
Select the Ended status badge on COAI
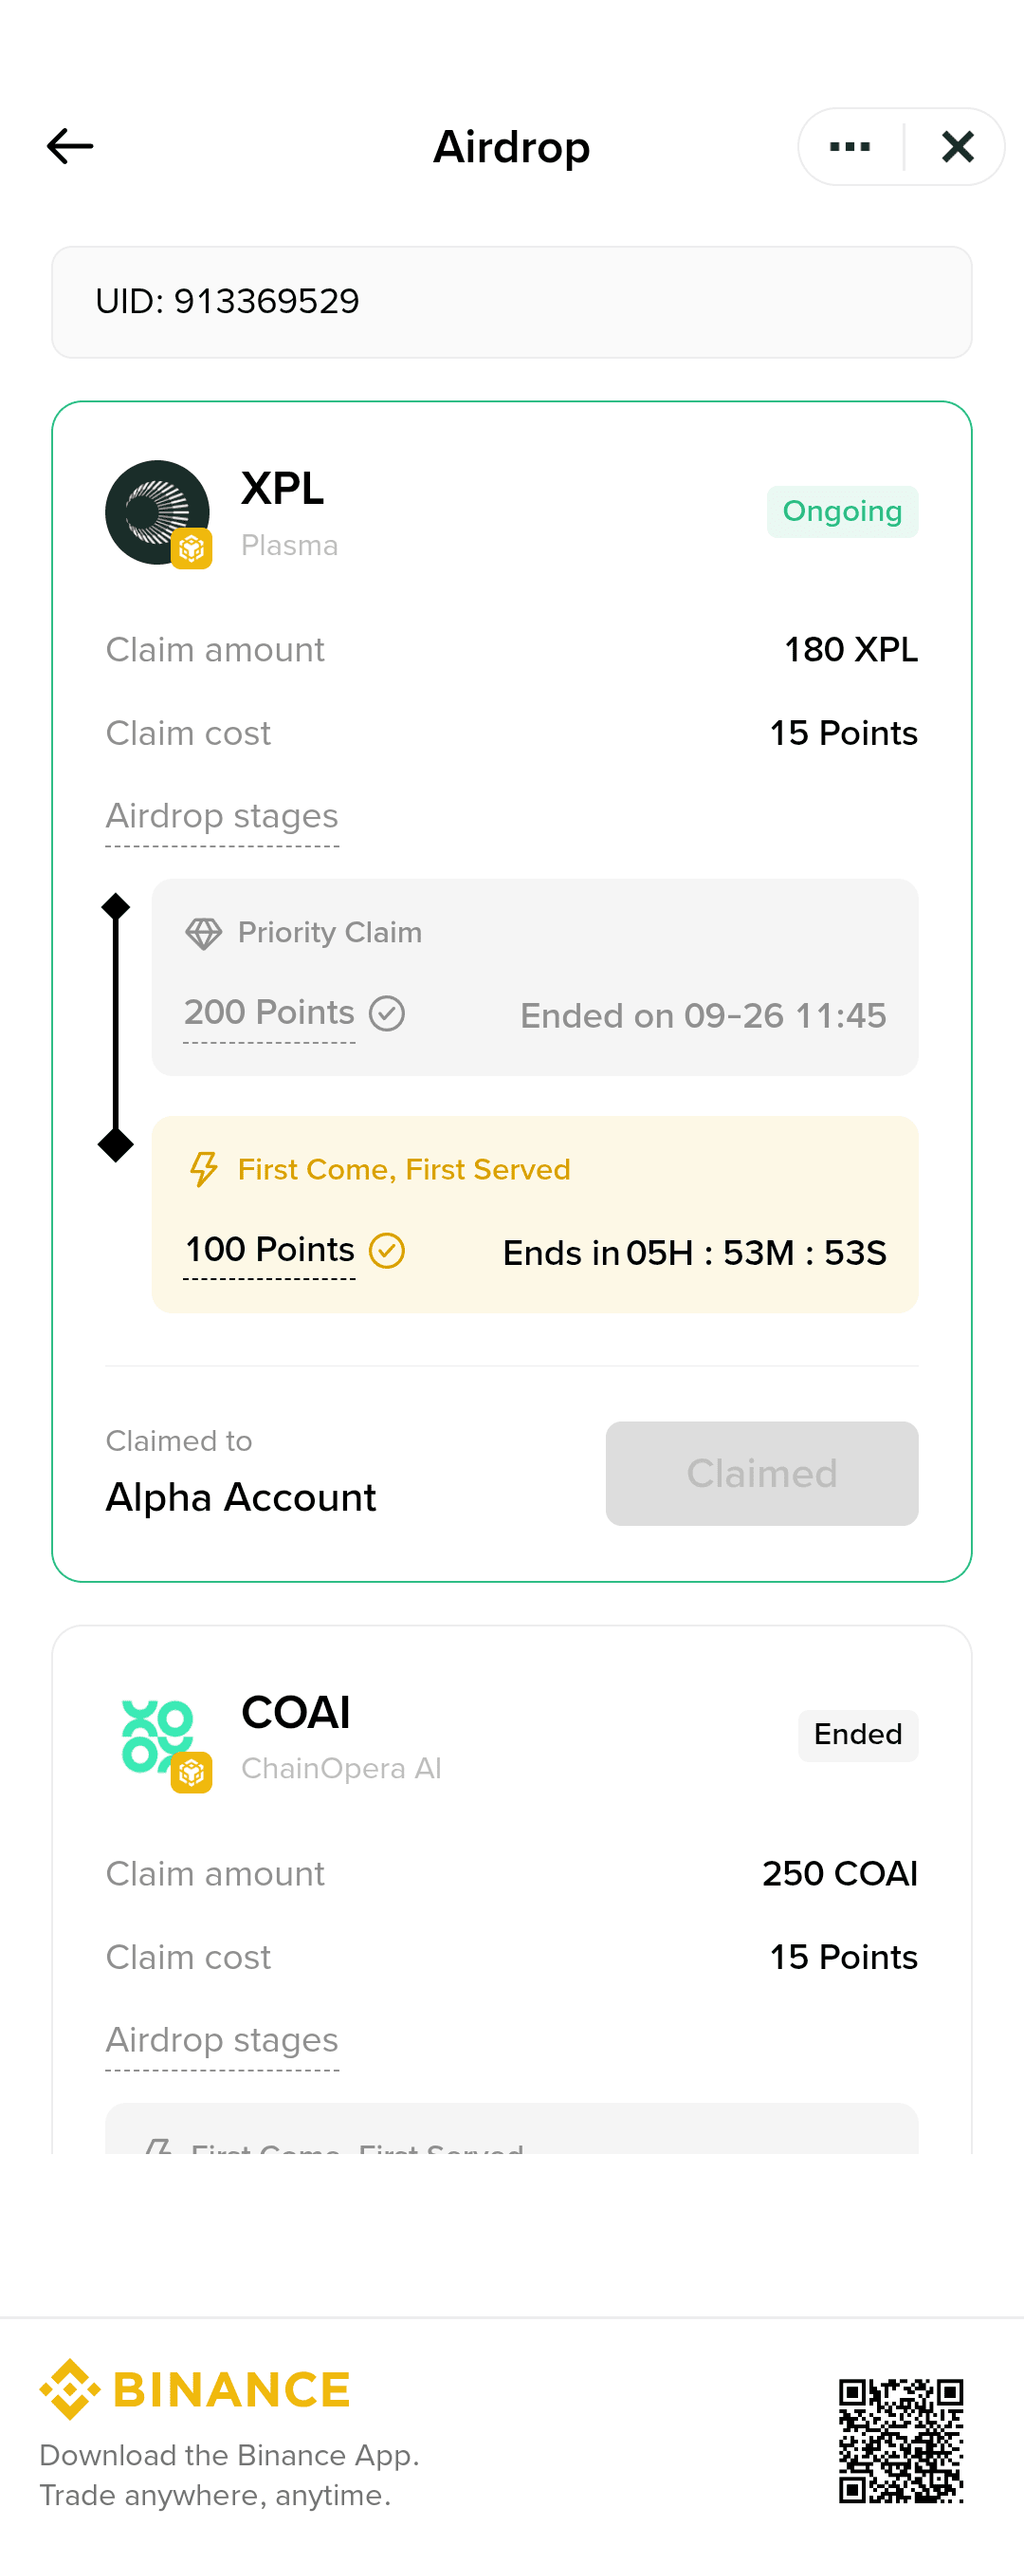point(858,1735)
